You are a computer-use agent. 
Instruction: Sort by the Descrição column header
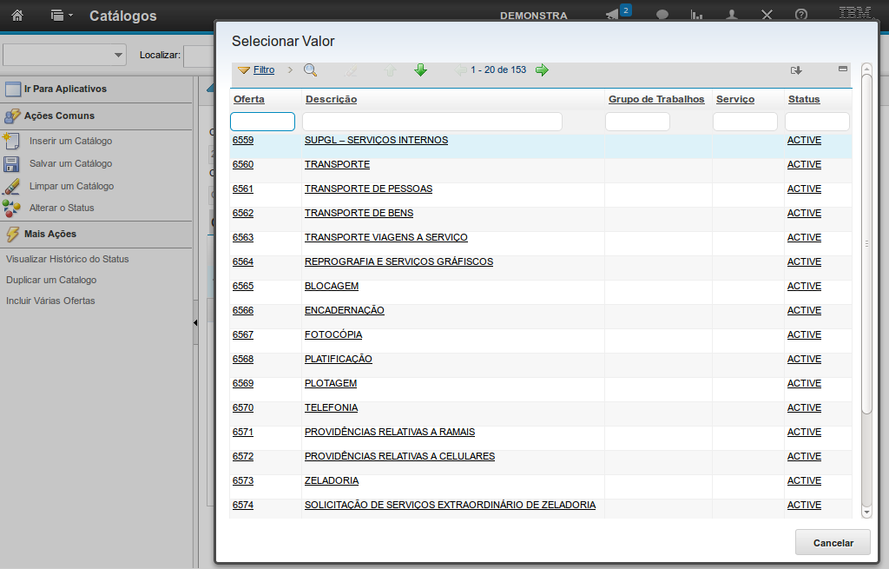(x=331, y=99)
